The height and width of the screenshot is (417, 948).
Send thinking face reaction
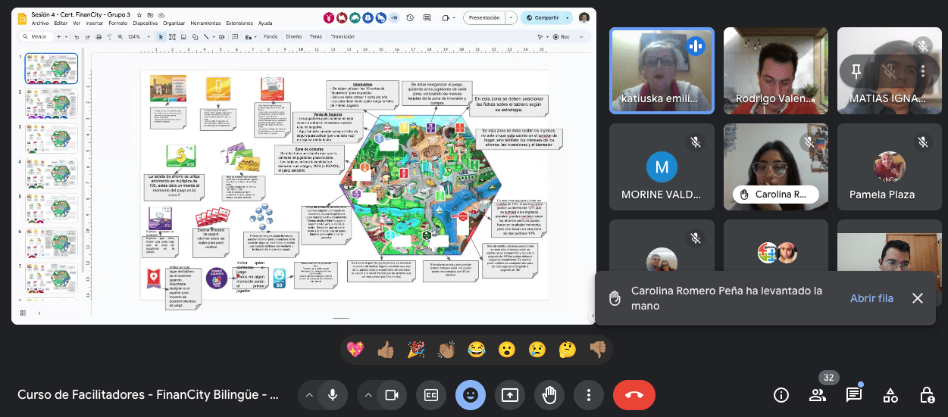[x=568, y=350]
